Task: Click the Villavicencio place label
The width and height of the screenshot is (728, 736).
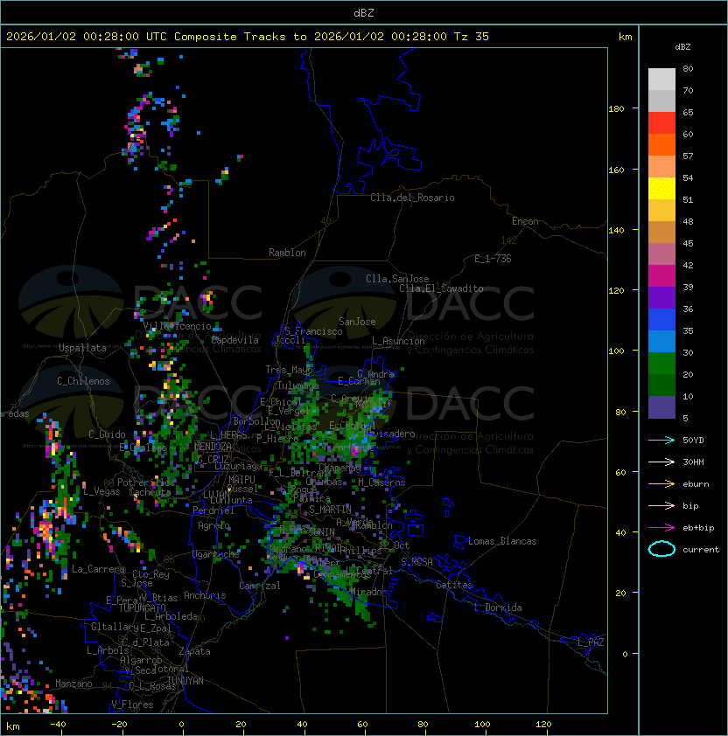Action: tap(177, 326)
